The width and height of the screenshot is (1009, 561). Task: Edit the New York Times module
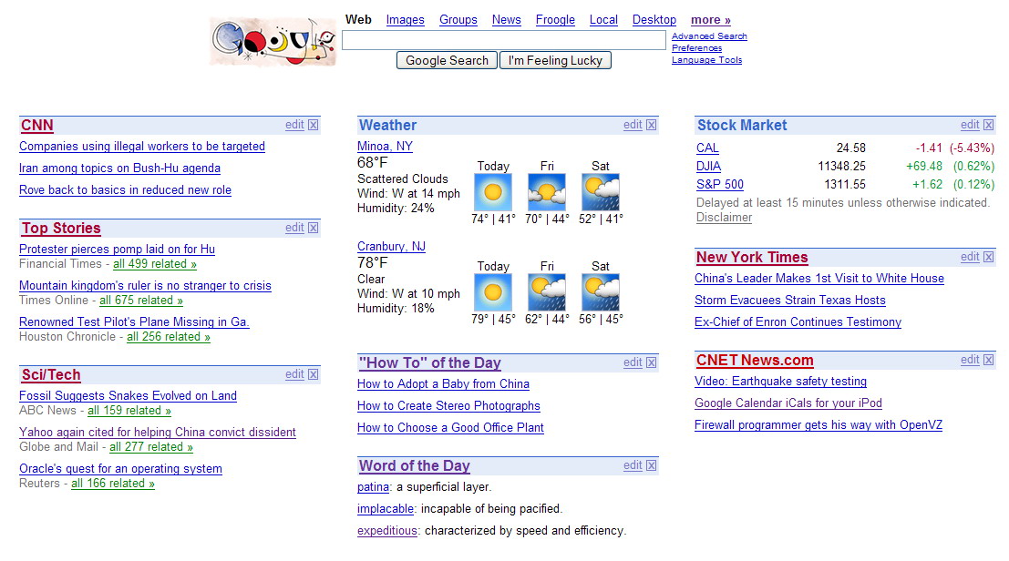click(x=970, y=257)
